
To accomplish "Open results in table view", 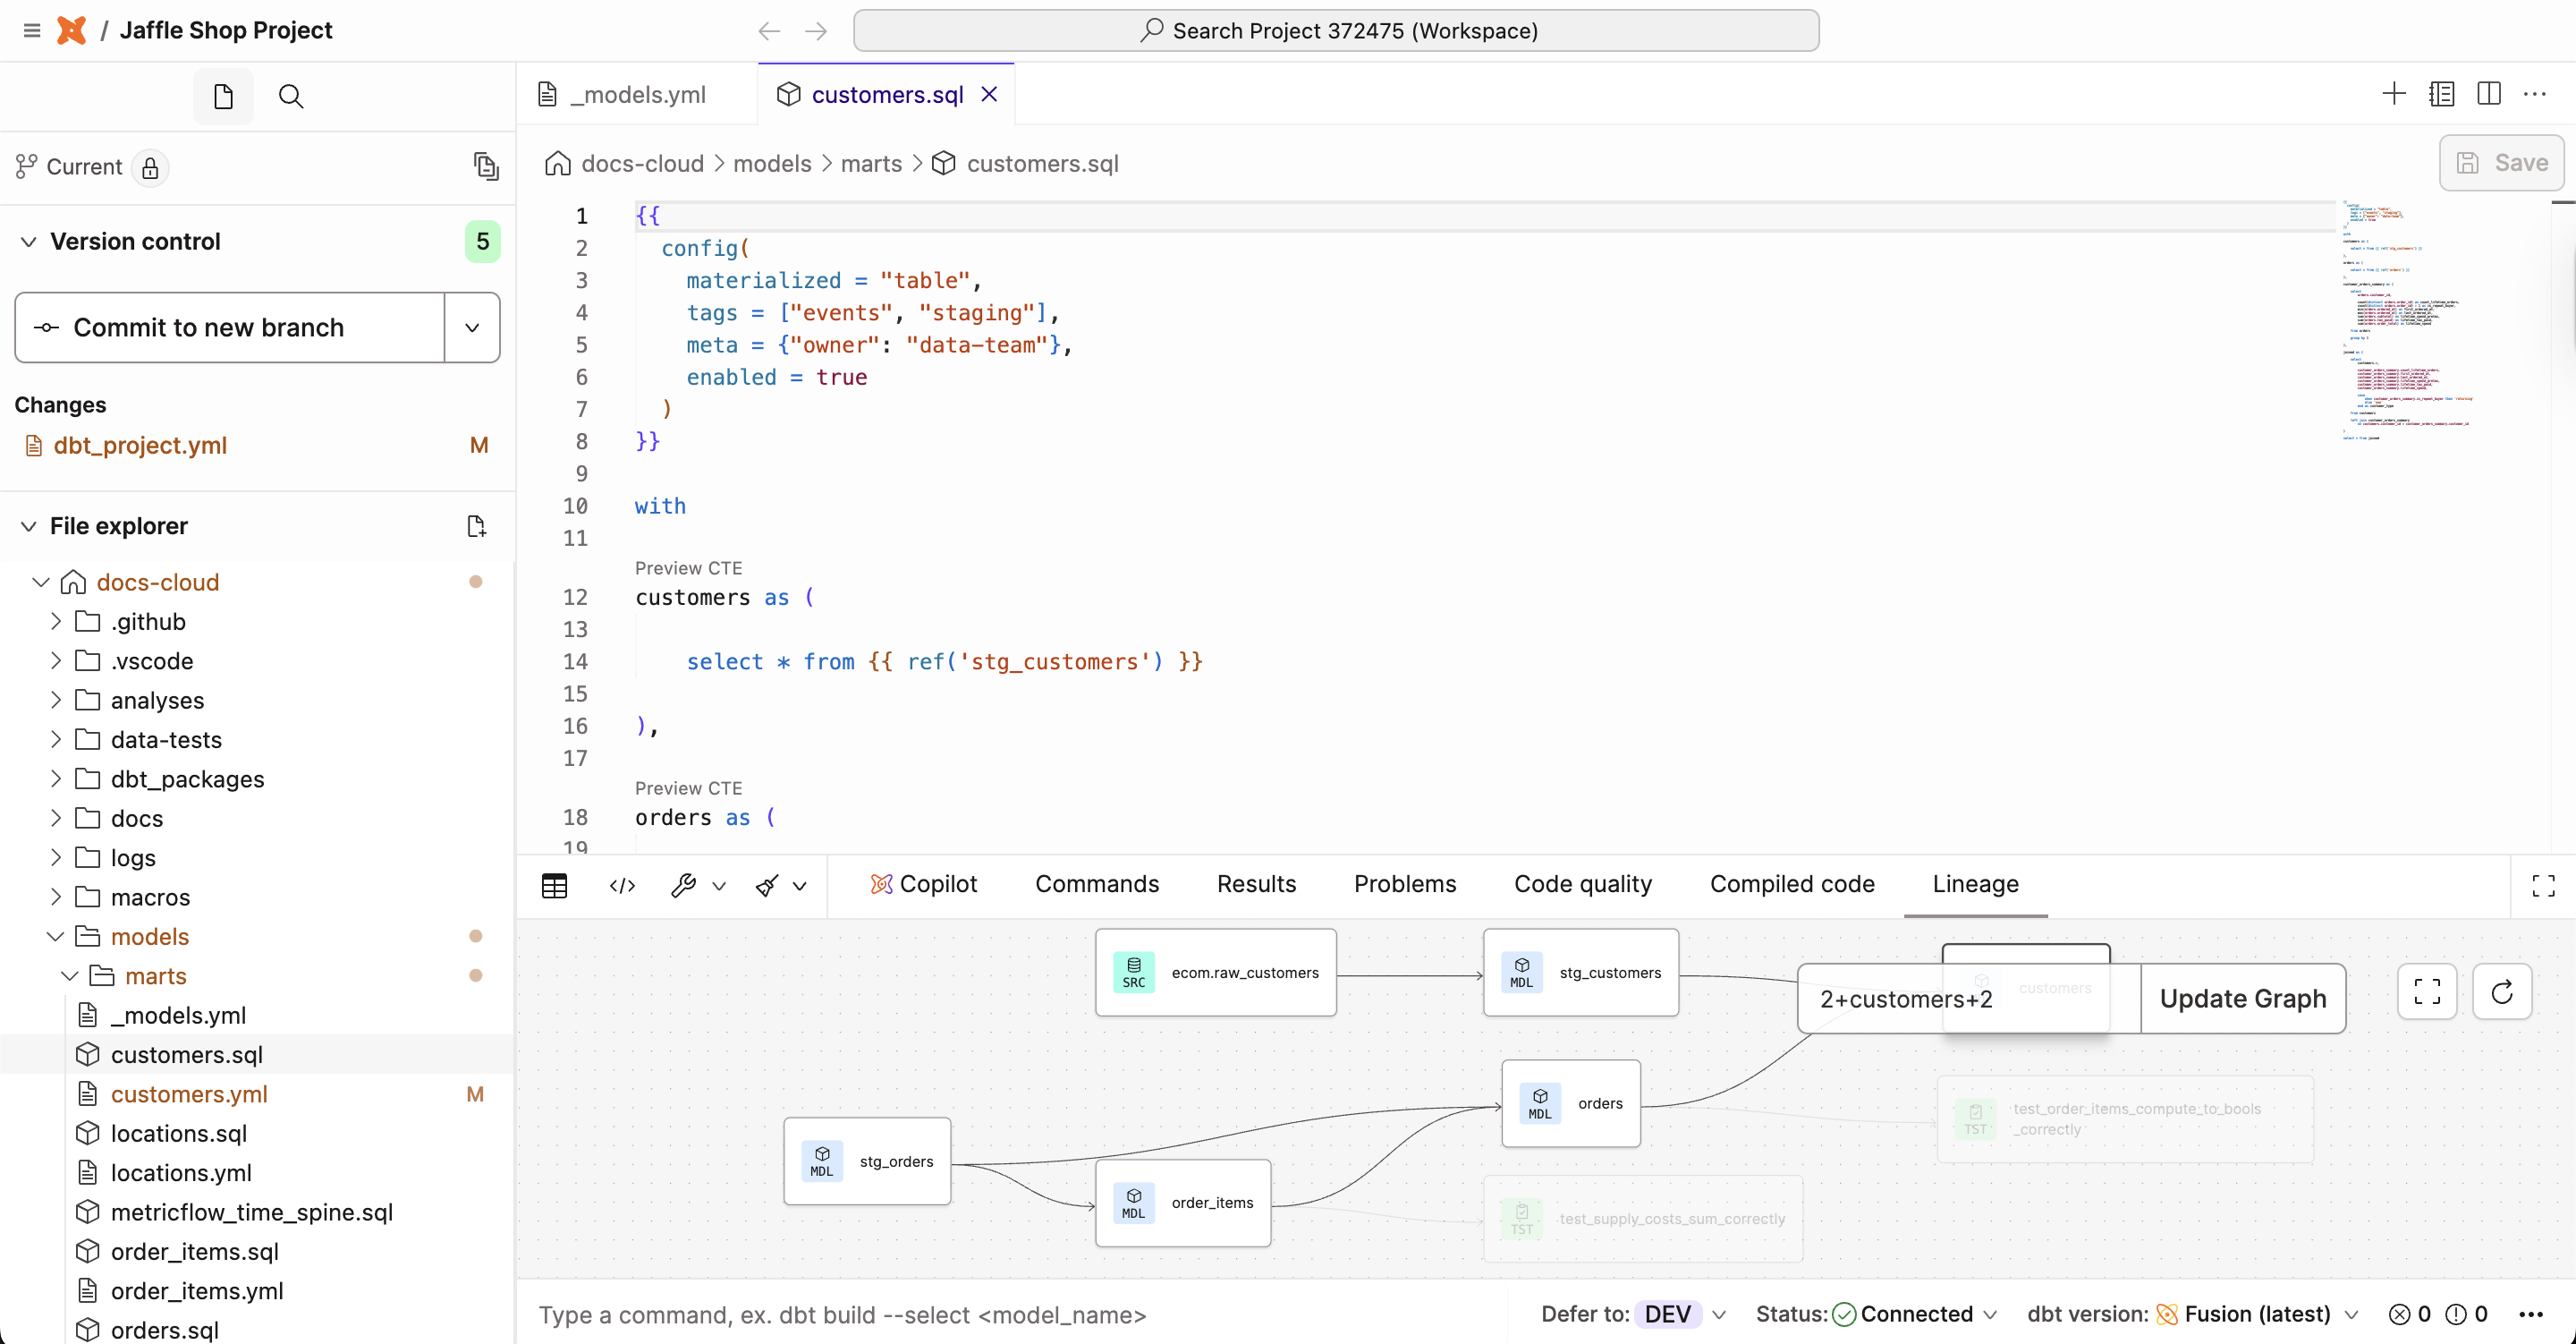I will click(x=554, y=886).
